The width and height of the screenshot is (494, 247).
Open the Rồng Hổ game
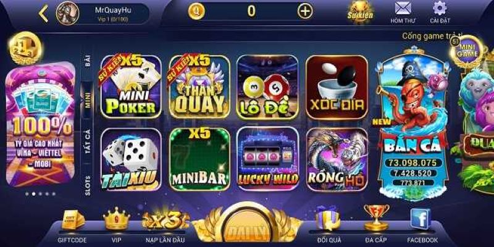click(x=337, y=159)
